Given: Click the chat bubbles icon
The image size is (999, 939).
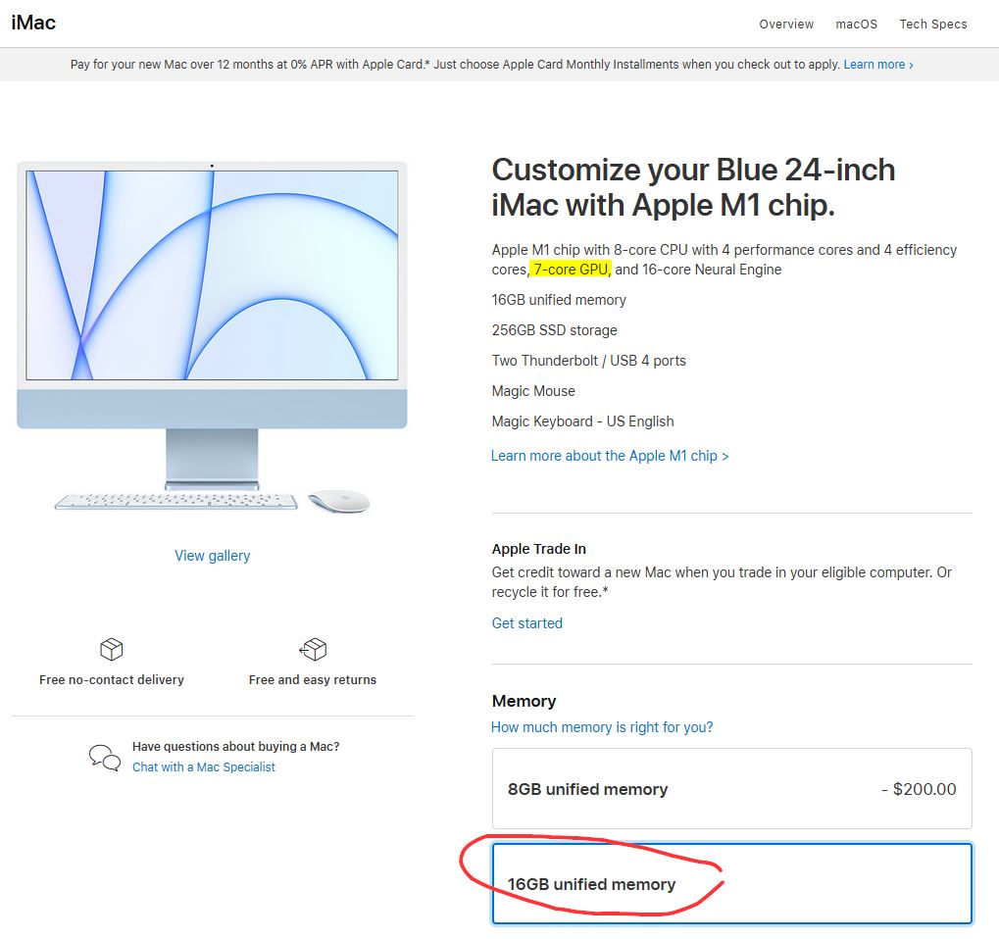Looking at the screenshot, I should point(105,758).
